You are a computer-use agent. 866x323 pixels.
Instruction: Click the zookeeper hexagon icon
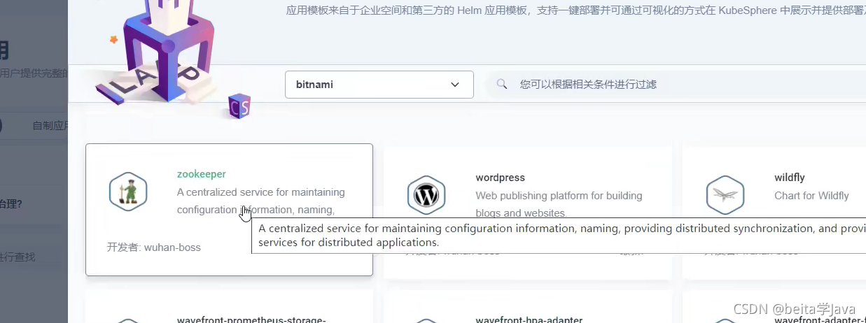click(128, 192)
